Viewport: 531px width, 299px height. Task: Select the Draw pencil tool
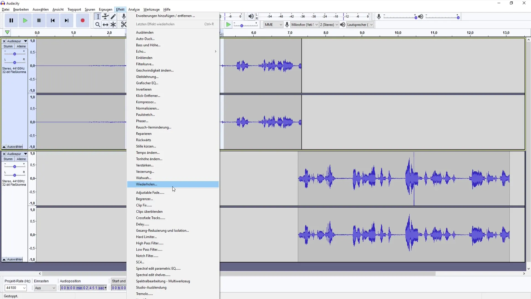pos(113,17)
